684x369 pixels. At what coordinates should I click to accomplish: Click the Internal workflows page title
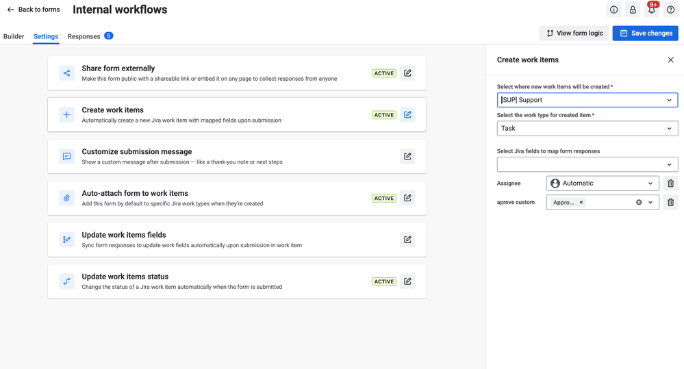tap(120, 10)
